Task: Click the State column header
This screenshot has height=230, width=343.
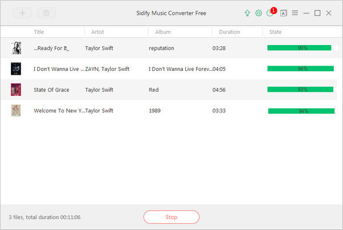Action: [x=276, y=32]
